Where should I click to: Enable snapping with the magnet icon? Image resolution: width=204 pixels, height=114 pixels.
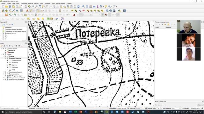pyautogui.click(x=74, y=15)
